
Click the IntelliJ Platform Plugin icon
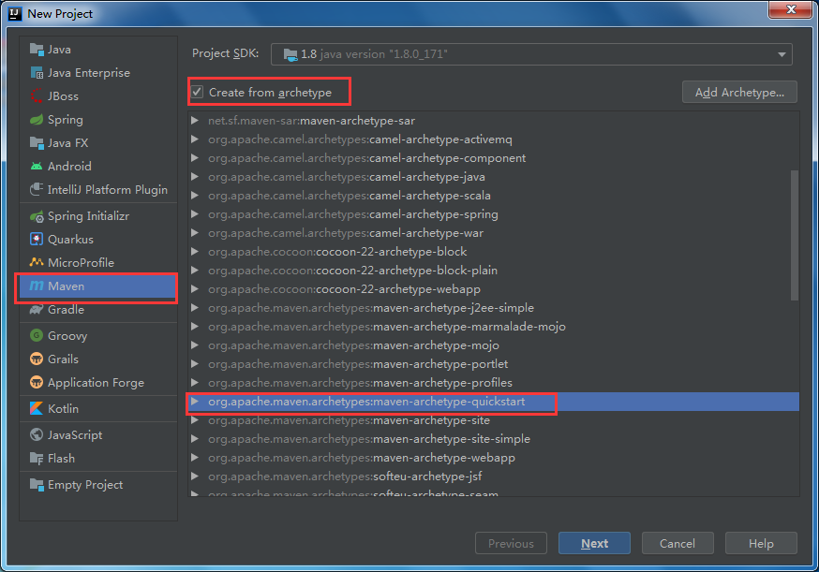[37, 189]
